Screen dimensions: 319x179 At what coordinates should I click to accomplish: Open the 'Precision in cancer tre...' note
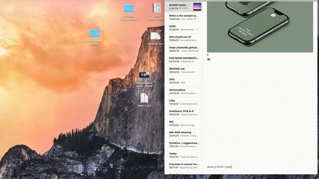point(183,166)
